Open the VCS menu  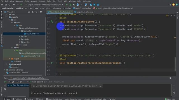[x=65, y=1]
